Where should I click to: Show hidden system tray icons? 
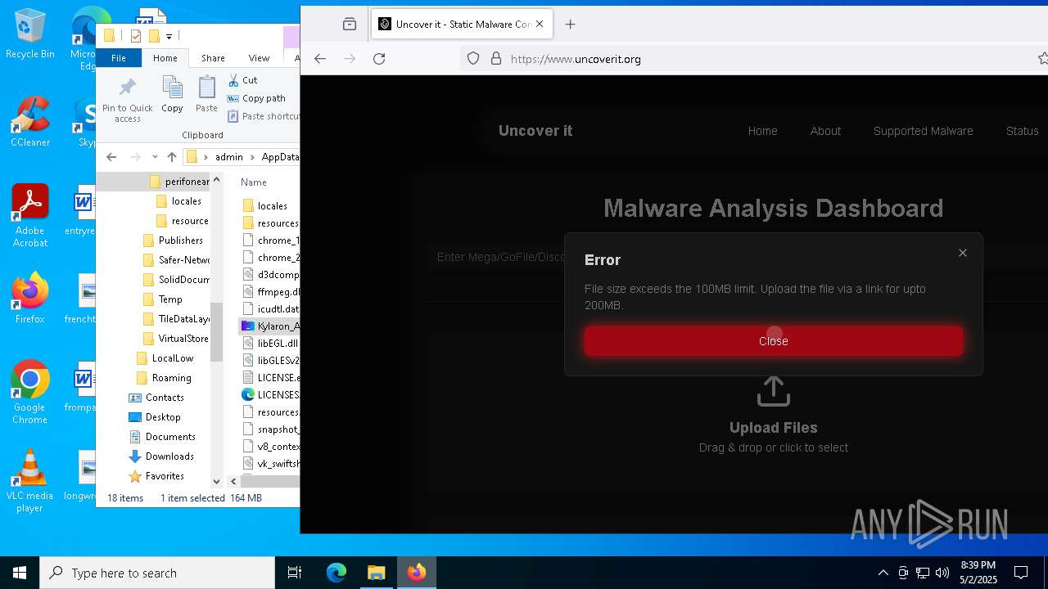pos(883,573)
